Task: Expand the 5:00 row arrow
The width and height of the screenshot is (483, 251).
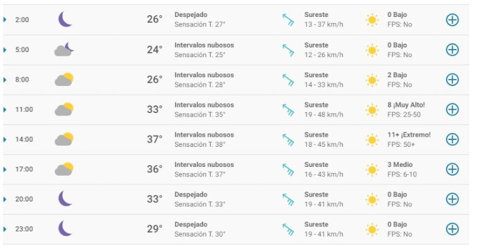Action: (x=4, y=50)
